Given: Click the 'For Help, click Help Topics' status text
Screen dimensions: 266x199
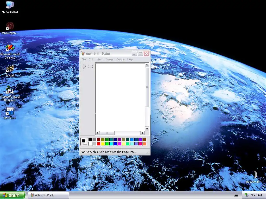Looking at the screenshot, I should (108, 152).
